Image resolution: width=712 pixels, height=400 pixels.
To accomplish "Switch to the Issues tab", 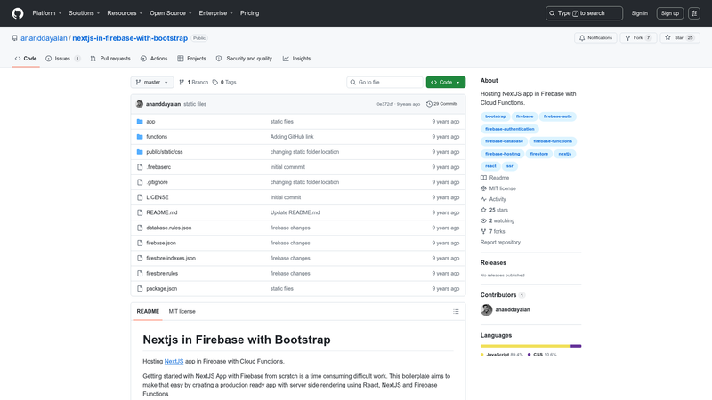I will (62, 59).
